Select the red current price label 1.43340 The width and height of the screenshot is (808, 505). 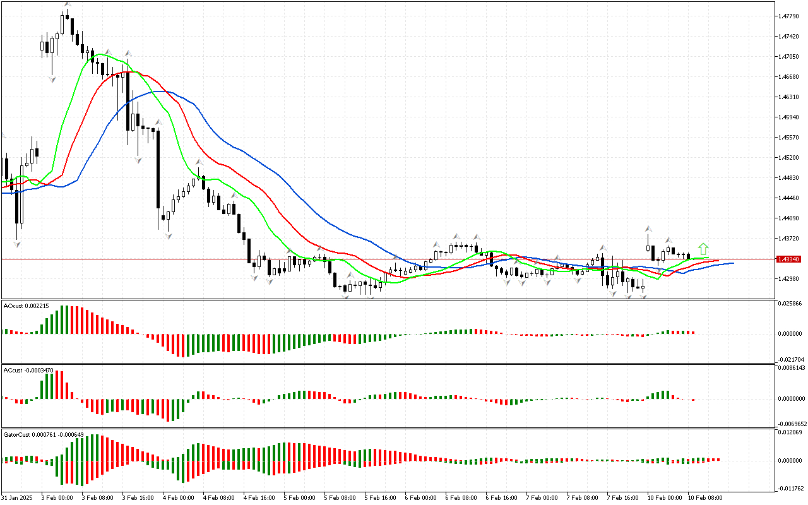click(x=790, y=259)
